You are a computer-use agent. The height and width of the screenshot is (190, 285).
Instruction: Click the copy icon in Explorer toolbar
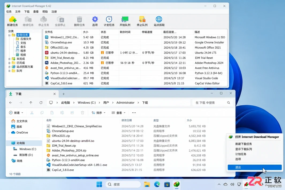pyautogui.click(x=42, y=113)
